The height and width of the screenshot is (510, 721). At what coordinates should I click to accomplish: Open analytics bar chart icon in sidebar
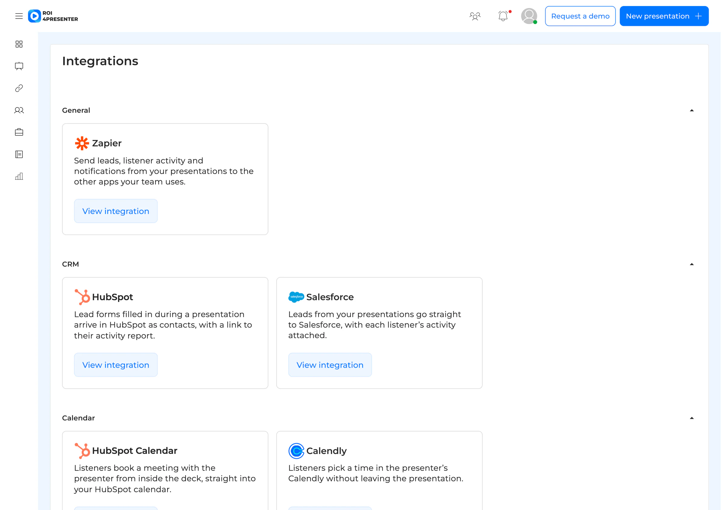point(19,176)
